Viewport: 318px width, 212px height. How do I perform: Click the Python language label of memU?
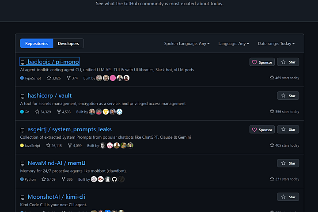pyautogui.click(x=28, y=179)
